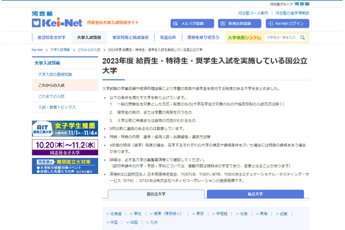Open the 大学入試情報 menu
The image size is (345, 230).
[x=89, y=38]
